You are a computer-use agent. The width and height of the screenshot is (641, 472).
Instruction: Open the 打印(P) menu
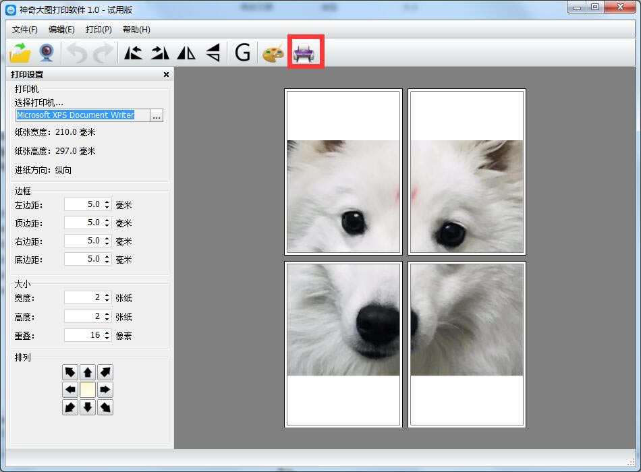click(99, 30)
